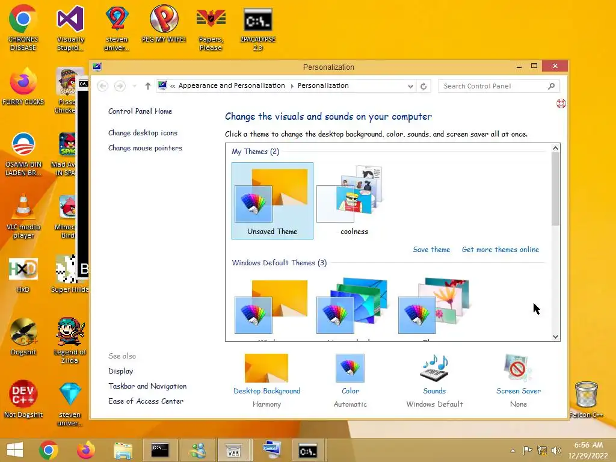Open Display under See also

[121, 371]
